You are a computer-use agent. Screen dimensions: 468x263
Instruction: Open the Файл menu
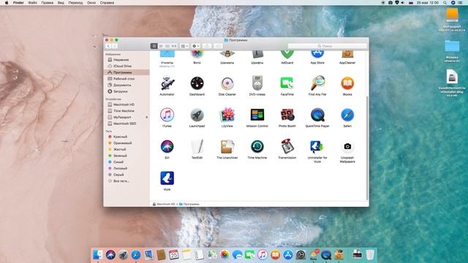(32, 3)
